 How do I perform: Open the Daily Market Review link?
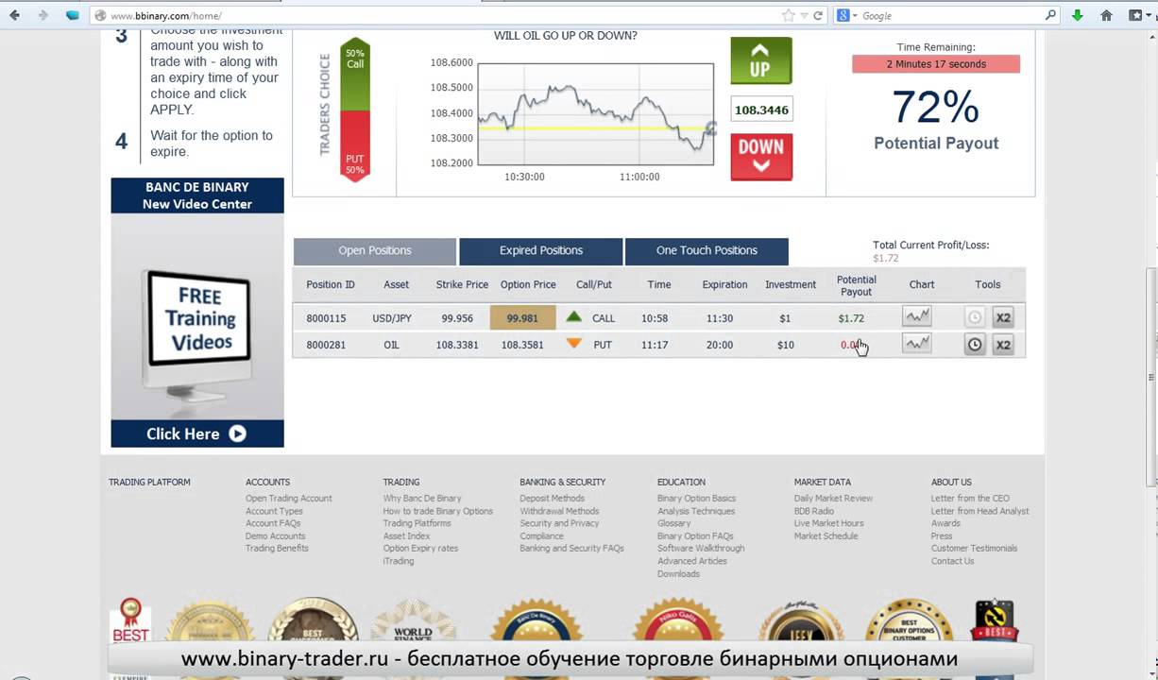(x=833, y=499)
